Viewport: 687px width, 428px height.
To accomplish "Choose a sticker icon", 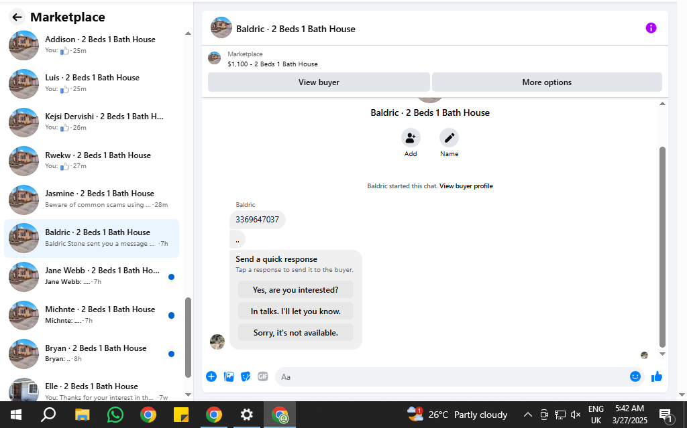I will point(246,376).
